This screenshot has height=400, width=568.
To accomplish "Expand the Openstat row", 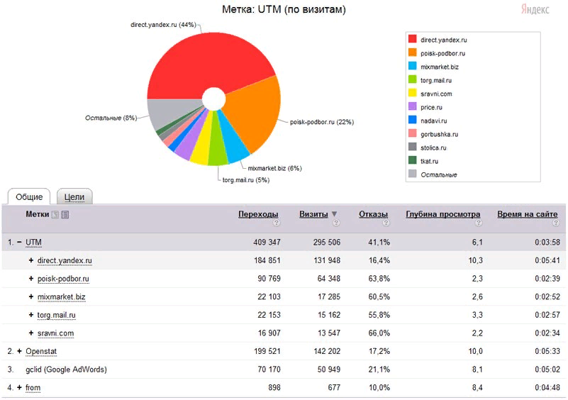I will (x=19, y=351).
